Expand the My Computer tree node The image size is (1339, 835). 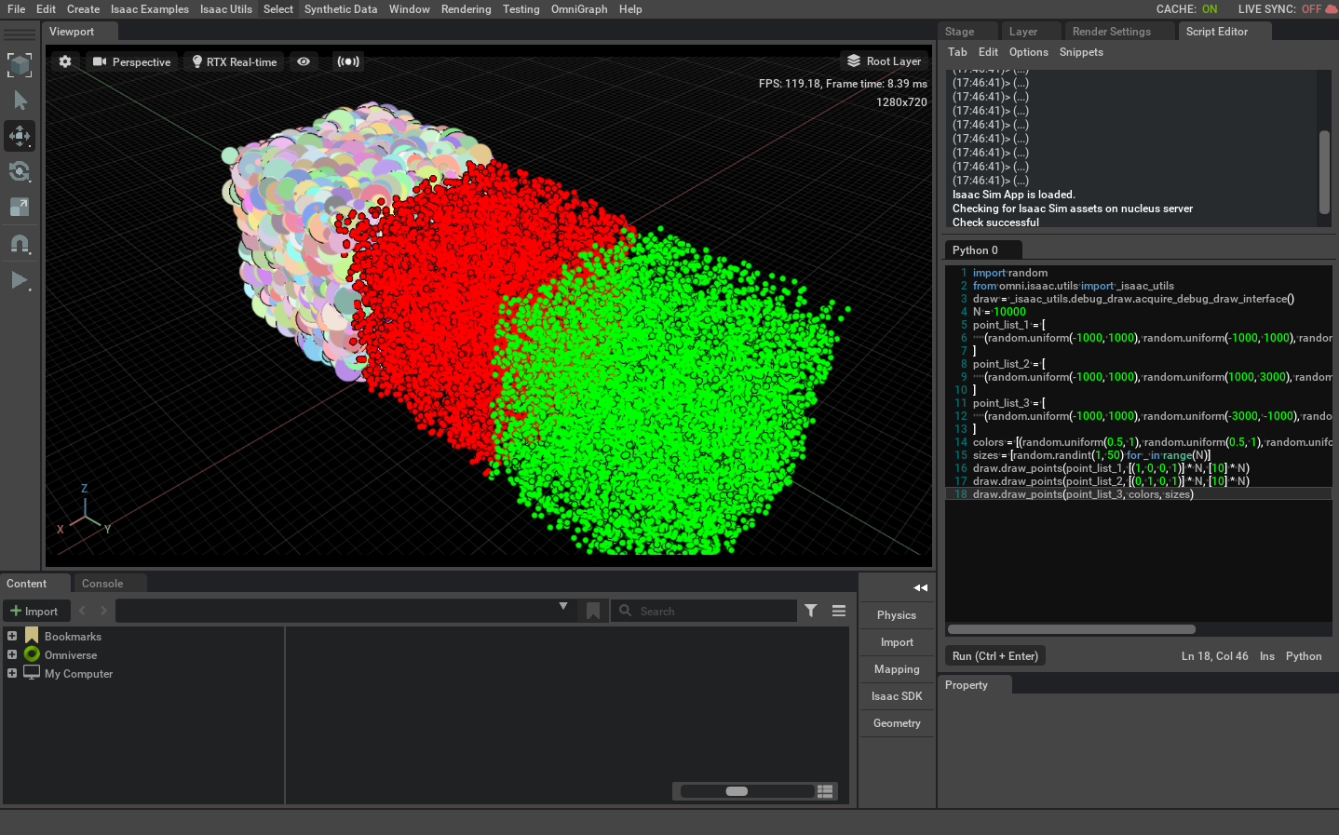(12, 673)
